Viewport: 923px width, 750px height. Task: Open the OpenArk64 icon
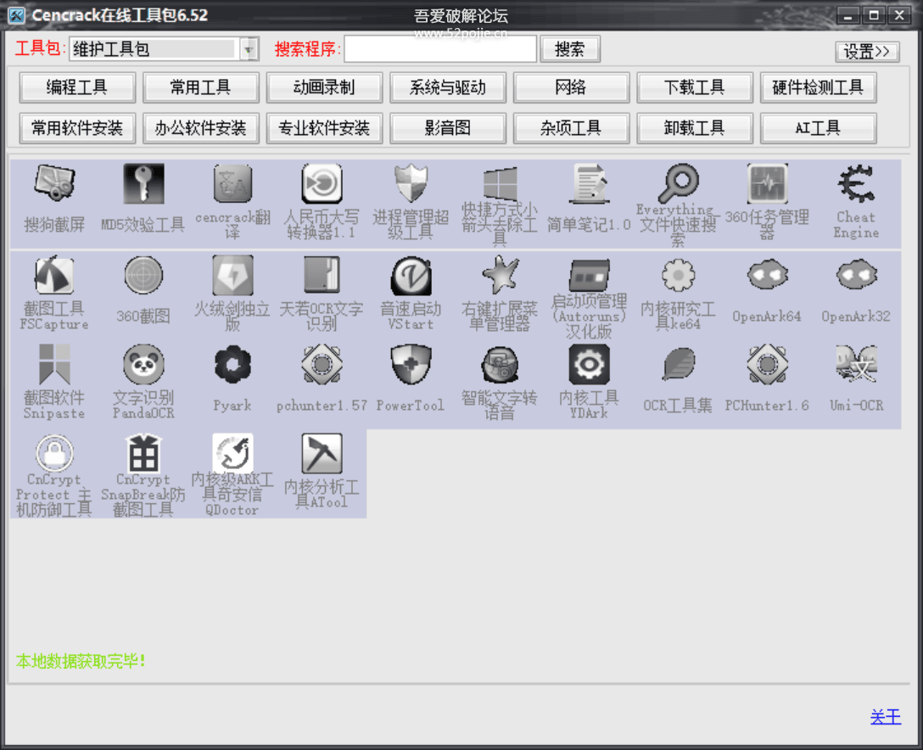[x=767, y=275]
